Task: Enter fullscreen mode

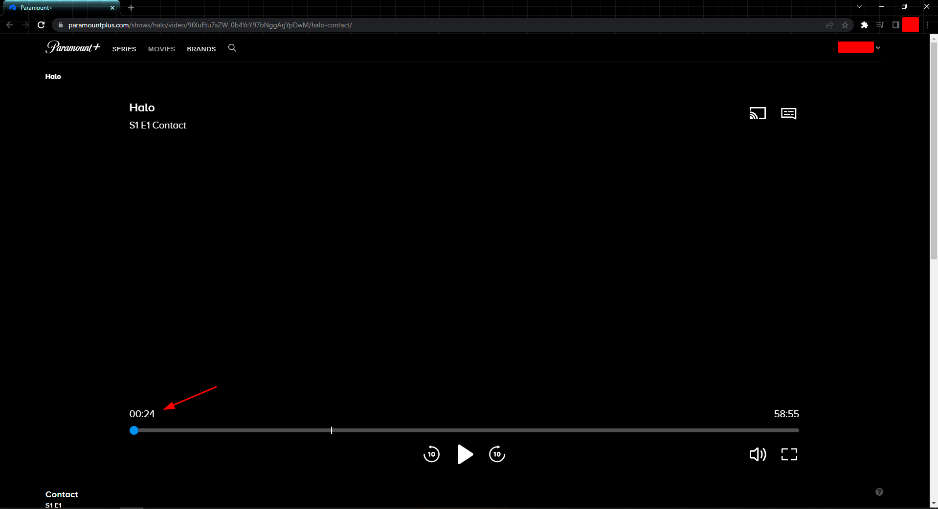Action: [x=789, y=454]
